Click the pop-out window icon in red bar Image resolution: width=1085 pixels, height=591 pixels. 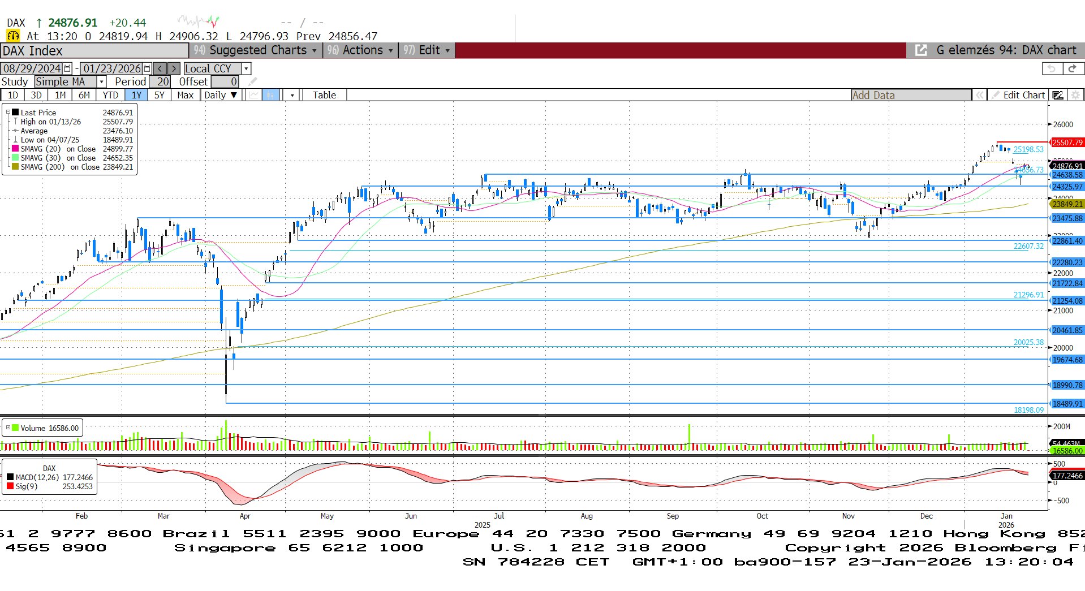[921, 50]
